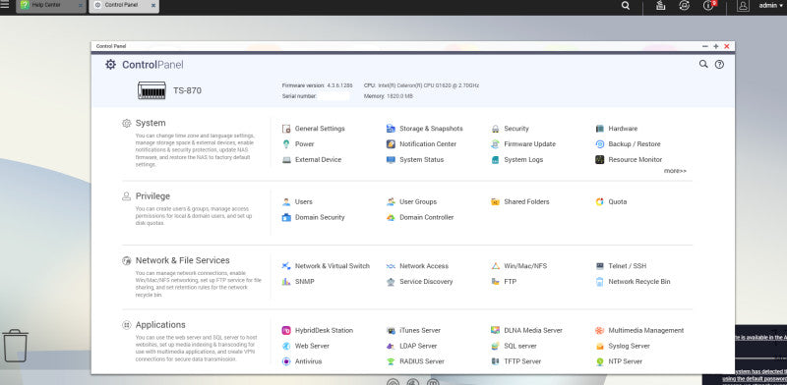Click the SQL server link
This screenshot has width=787, height=385.
tap(520, 347)
